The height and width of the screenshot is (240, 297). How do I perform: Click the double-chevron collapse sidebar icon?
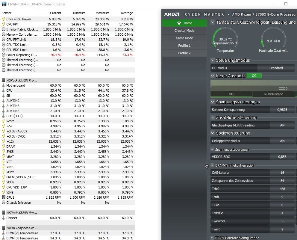click(x=207, y=166)
